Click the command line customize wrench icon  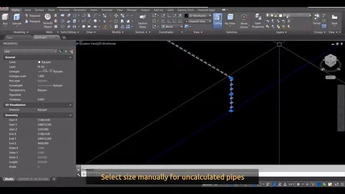click(79, 175)
